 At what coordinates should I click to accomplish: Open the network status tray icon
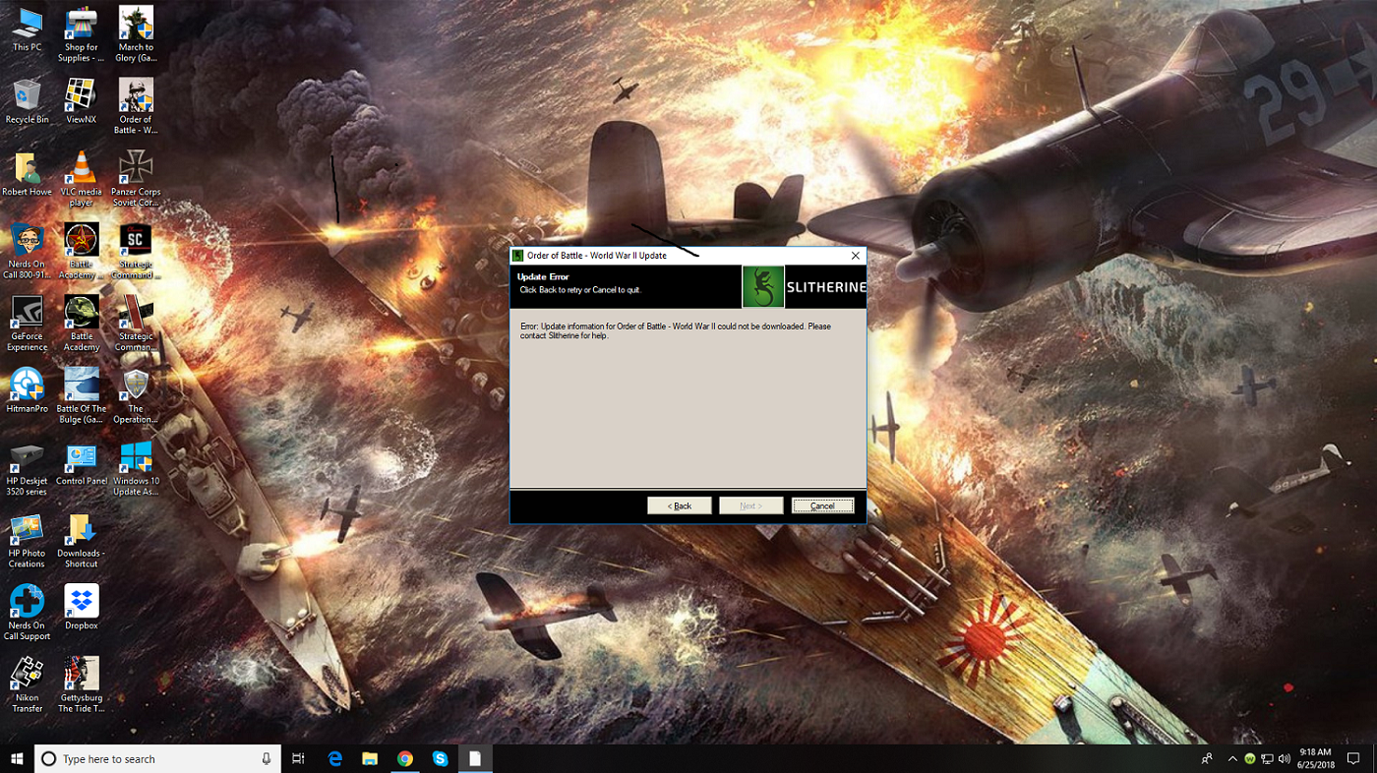point(1267,759)
